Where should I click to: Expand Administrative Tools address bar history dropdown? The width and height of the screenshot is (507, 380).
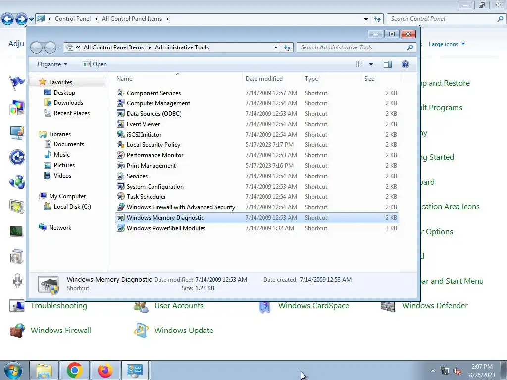276,47
